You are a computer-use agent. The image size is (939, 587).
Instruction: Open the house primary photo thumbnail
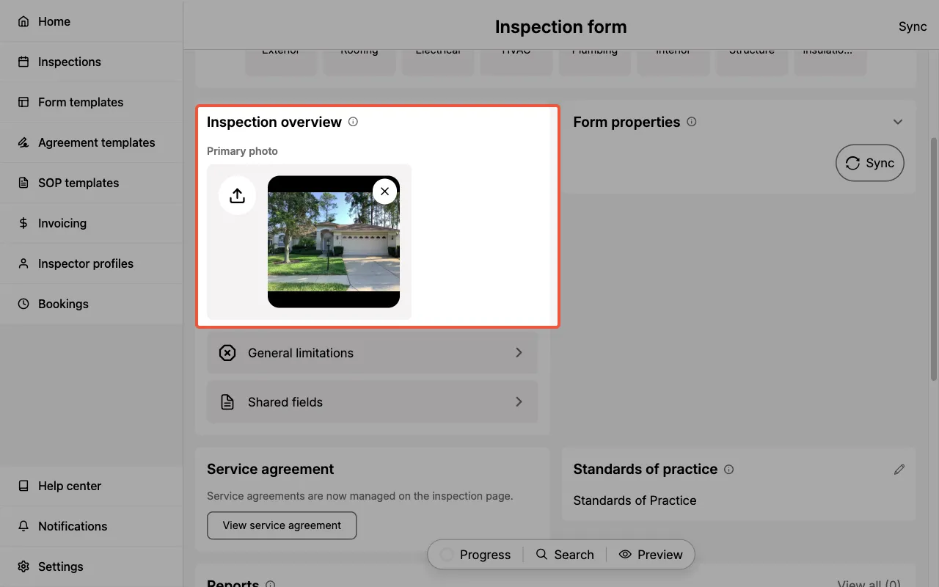coord(334,241)
